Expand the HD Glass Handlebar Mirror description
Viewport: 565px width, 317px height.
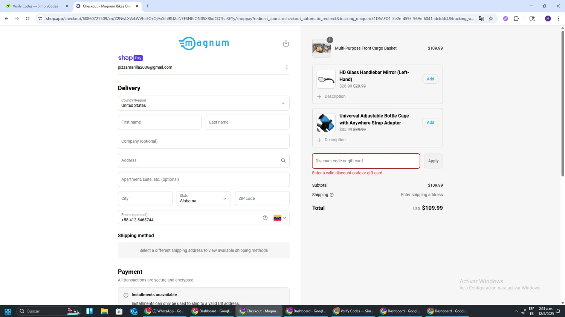331,97
